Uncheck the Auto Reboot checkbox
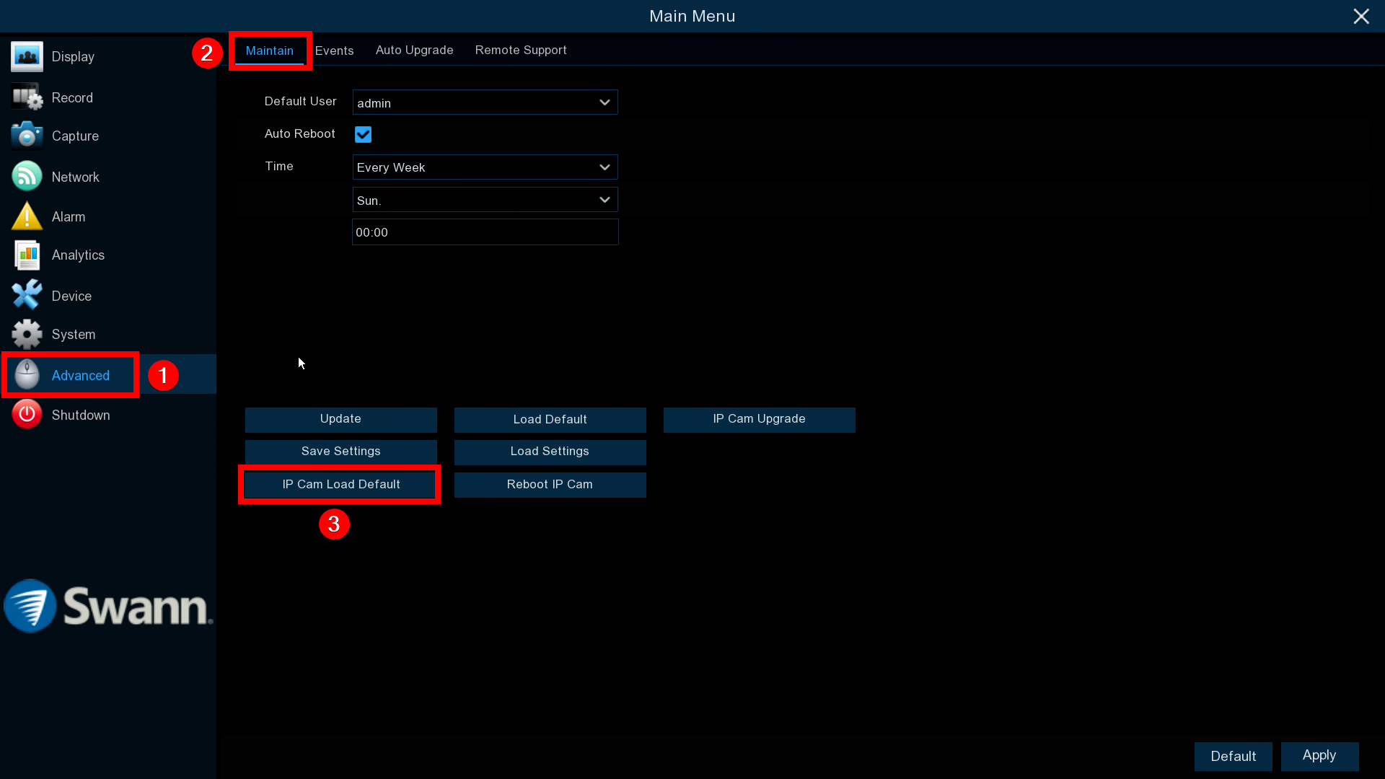Image resolution: width=1385 pixels, height=779 pixels. tap(363, 135)
